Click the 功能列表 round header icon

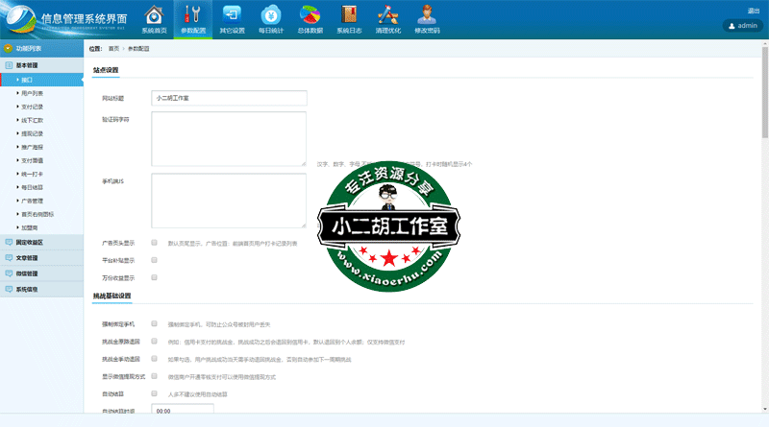[x=8, y=49]
